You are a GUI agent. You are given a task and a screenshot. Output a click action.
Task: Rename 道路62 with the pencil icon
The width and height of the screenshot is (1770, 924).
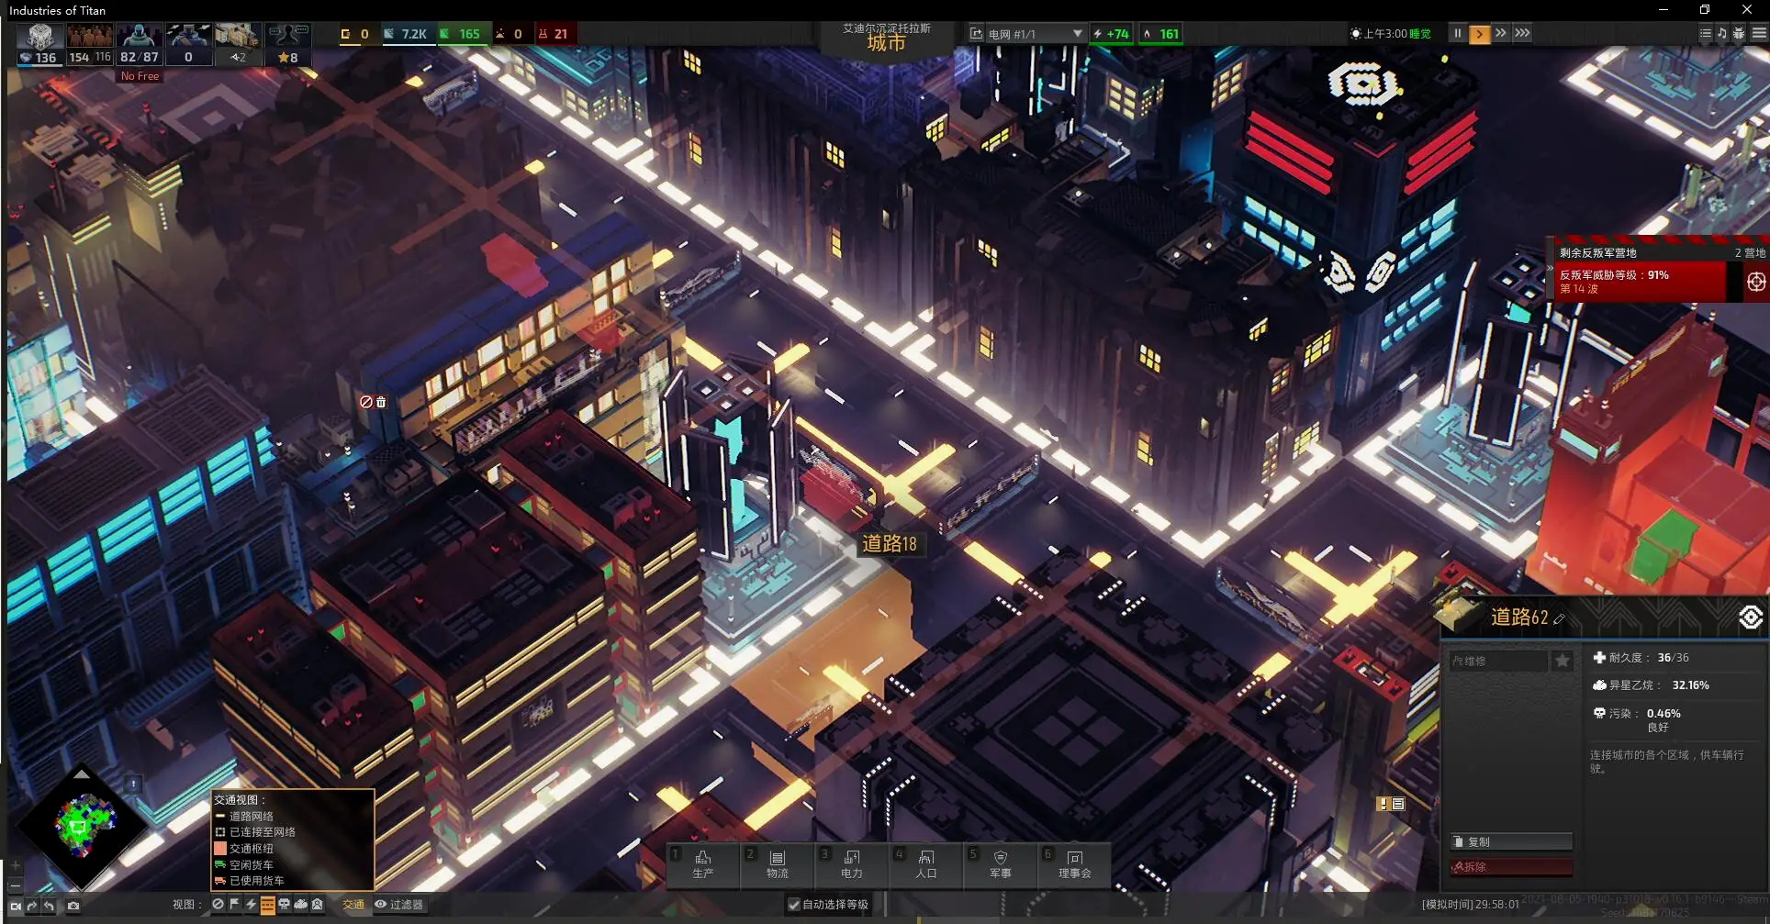(x=1559, y=619)
